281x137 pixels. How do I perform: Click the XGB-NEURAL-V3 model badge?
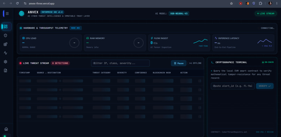coord(179,14)
